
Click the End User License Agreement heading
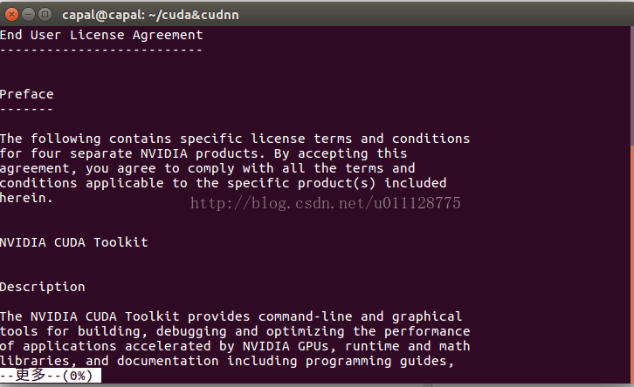coord(101,35)
